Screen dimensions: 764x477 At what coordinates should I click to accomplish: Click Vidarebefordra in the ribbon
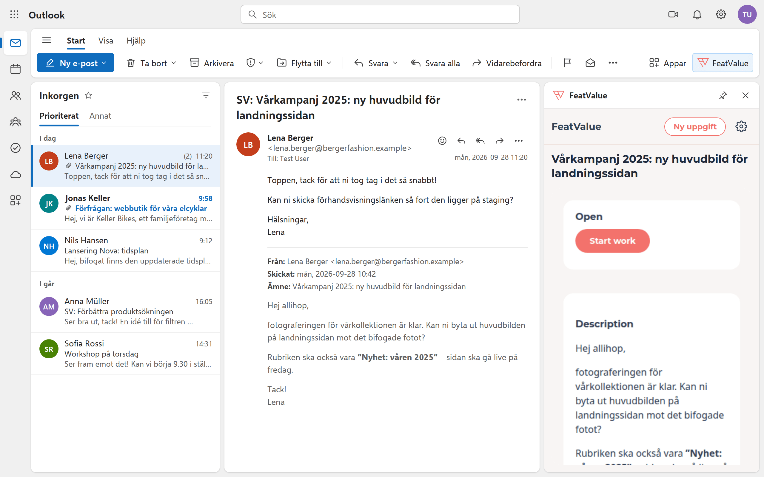(x=507, y=63)
